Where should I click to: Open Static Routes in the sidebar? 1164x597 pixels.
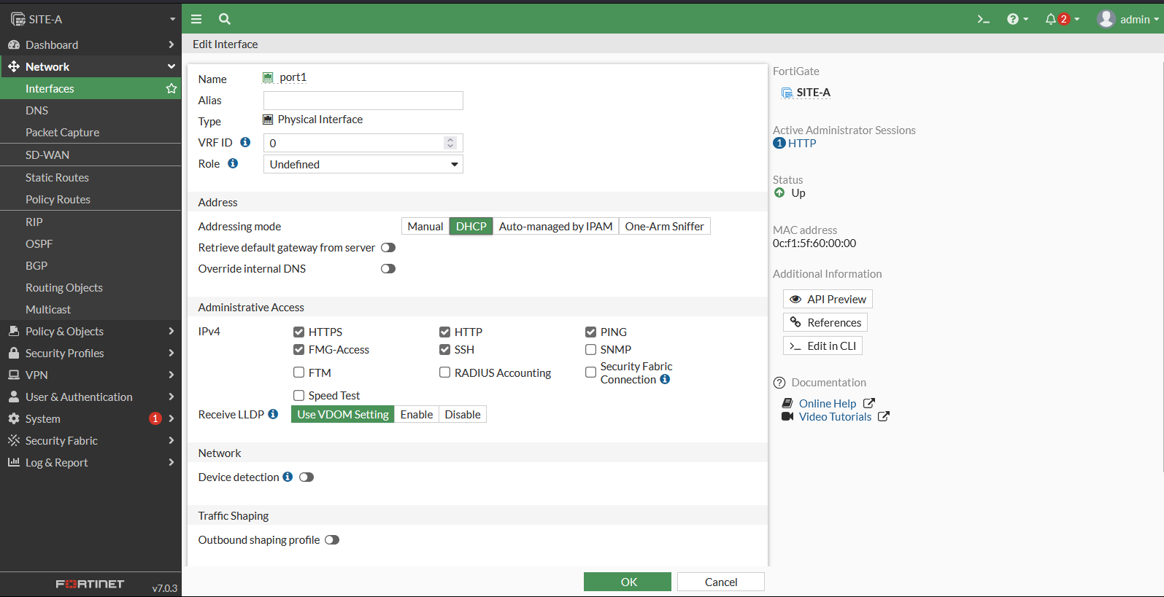pos(57,177)
